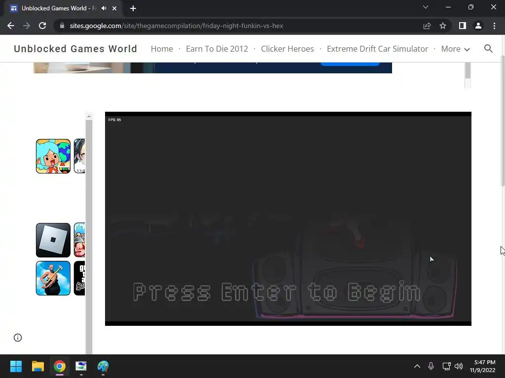
Task: Expand the More navigation menu
Action: coord(455,49)
